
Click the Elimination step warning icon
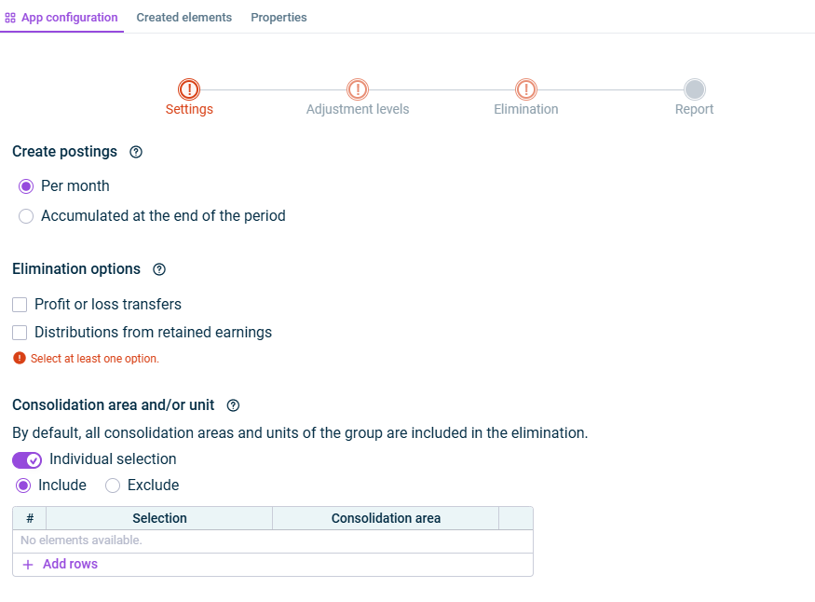[x=526, y=89]
